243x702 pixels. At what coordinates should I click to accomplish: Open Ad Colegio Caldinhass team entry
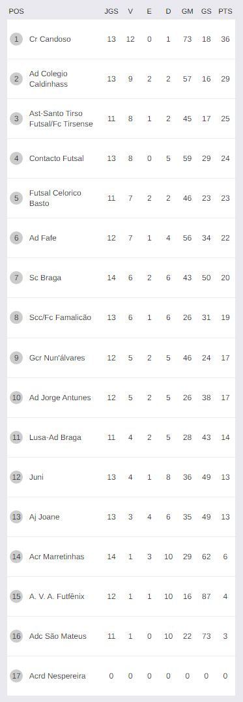click(x=48, y=79)
